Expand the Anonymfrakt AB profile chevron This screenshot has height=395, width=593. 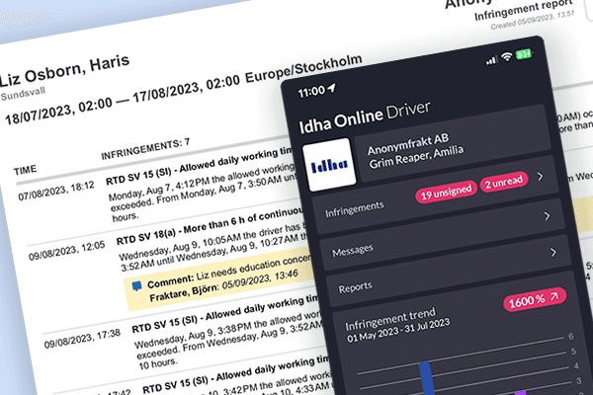pos(539,177)
